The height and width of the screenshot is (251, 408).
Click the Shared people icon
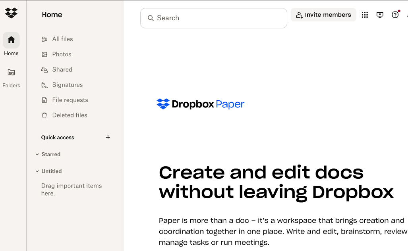pos(44,70)
